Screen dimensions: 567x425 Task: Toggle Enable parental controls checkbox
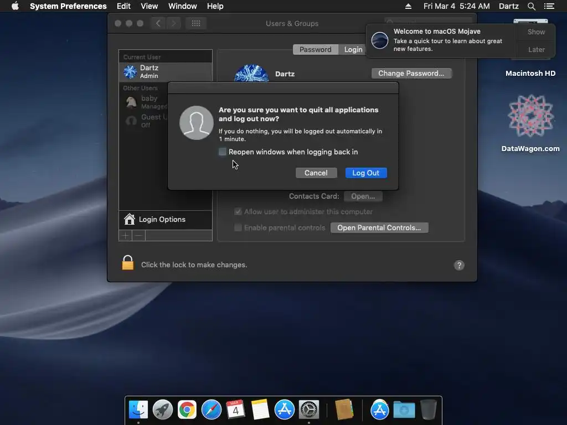click(x=238, y=227)
